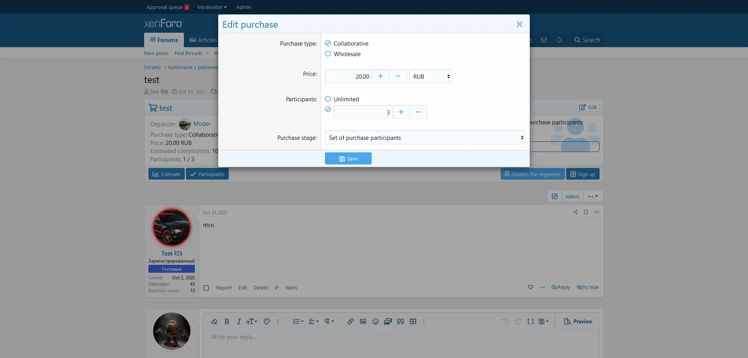Open the Admin menu item
The width and height of the screenshot is (748, 358).
243,7
